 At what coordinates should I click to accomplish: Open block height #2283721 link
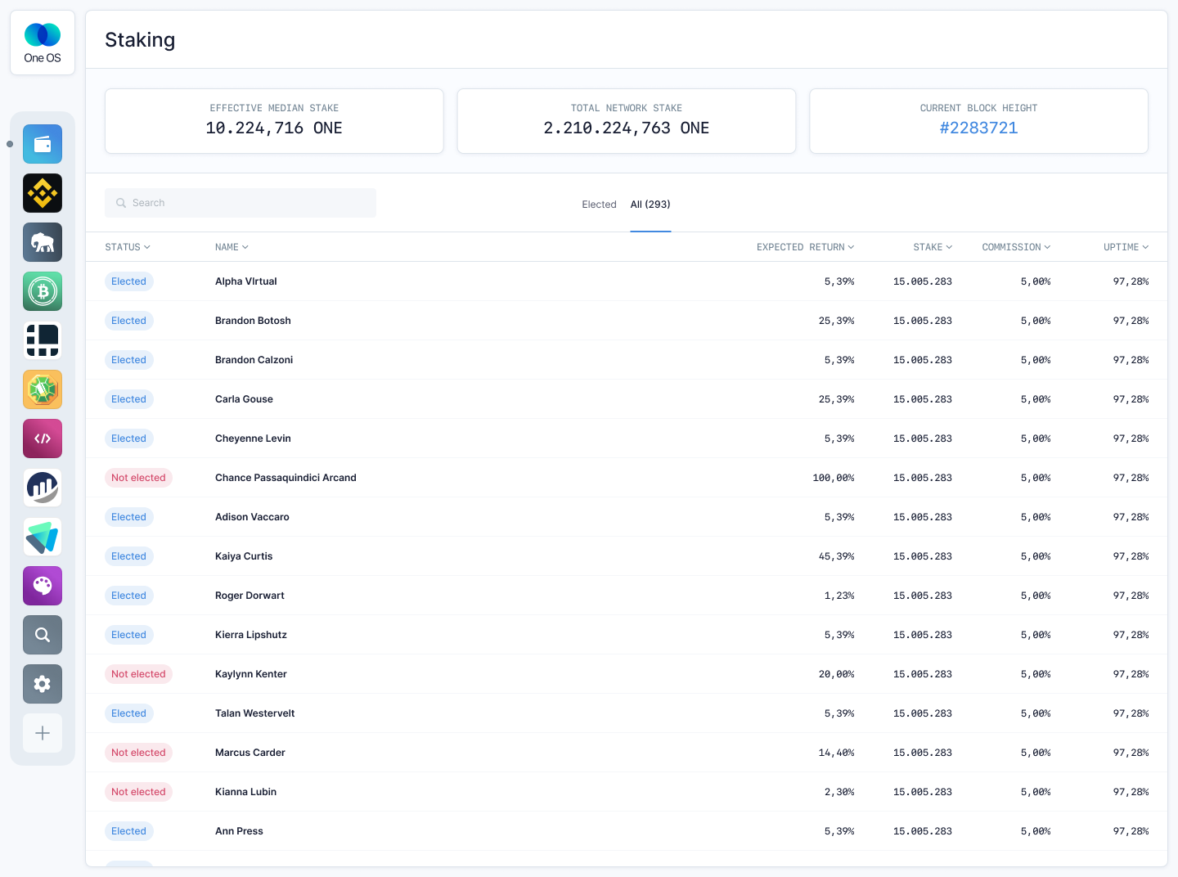tap(978, 128)
